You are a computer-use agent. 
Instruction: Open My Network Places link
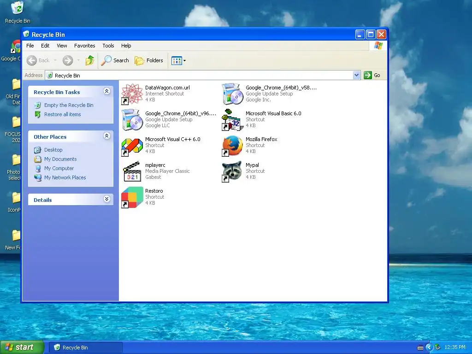(65, 177)
